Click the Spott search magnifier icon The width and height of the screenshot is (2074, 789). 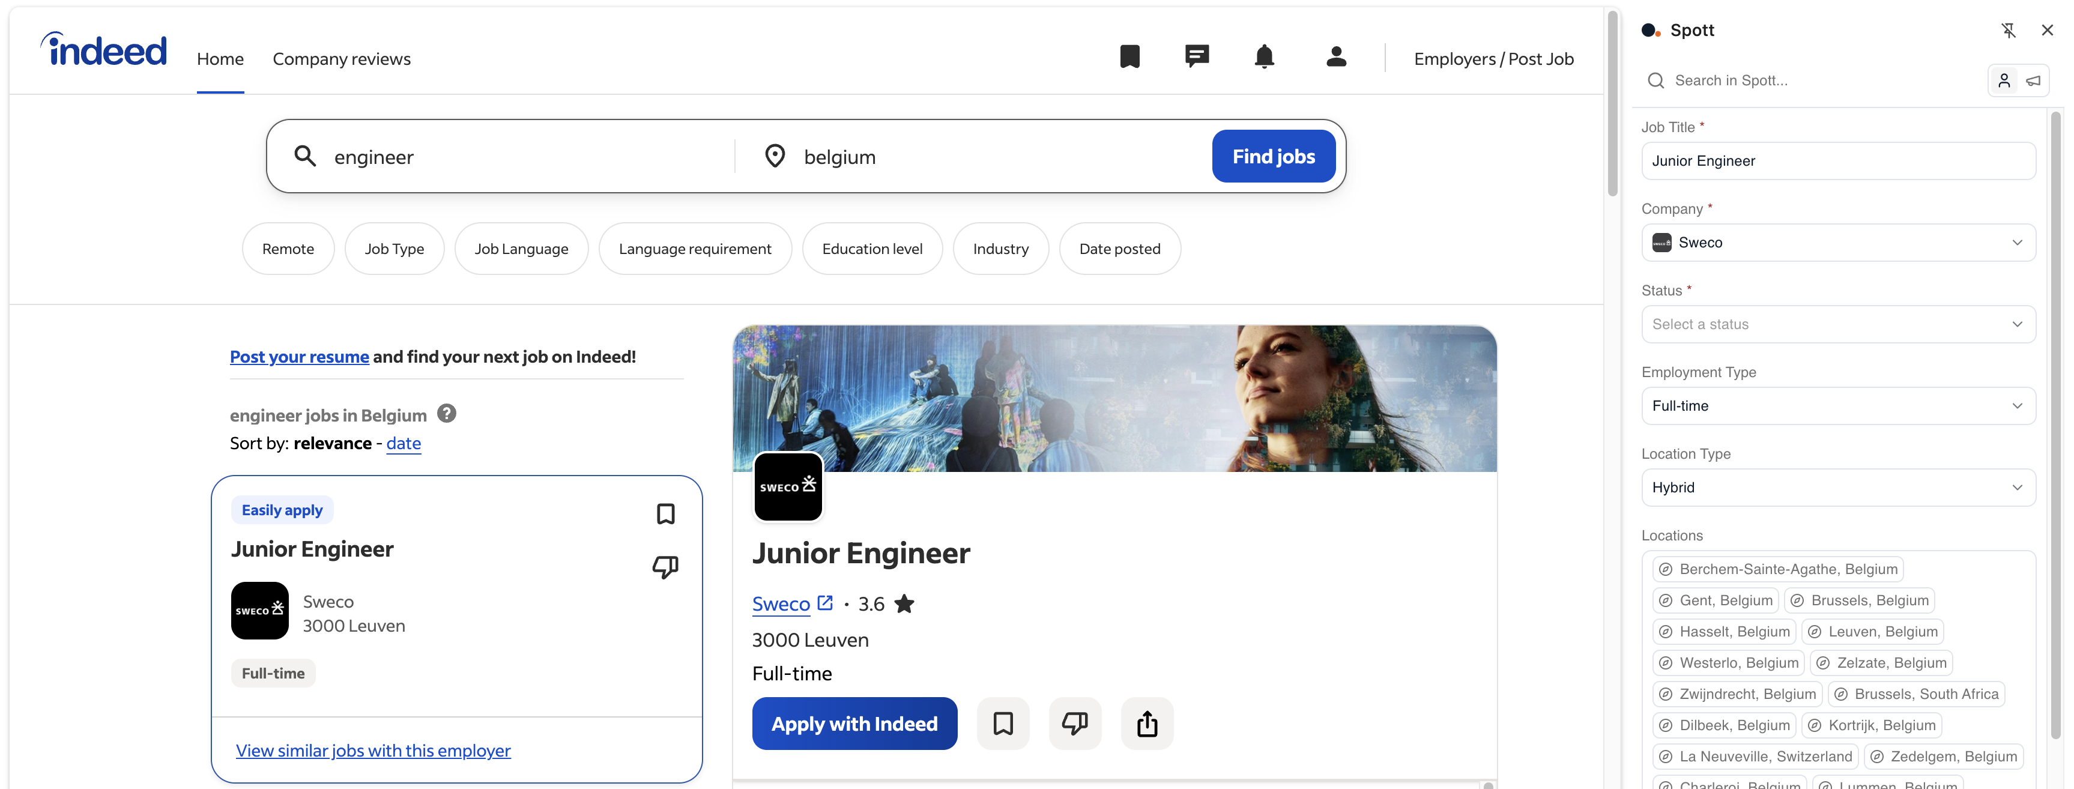tap(1656, 80)
